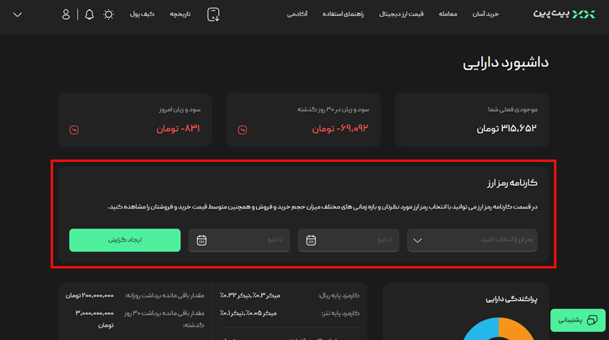Open the راهنمای استفاده menu
The width and height of the screenshot is (609, 340).
click(x=343, y=14)
